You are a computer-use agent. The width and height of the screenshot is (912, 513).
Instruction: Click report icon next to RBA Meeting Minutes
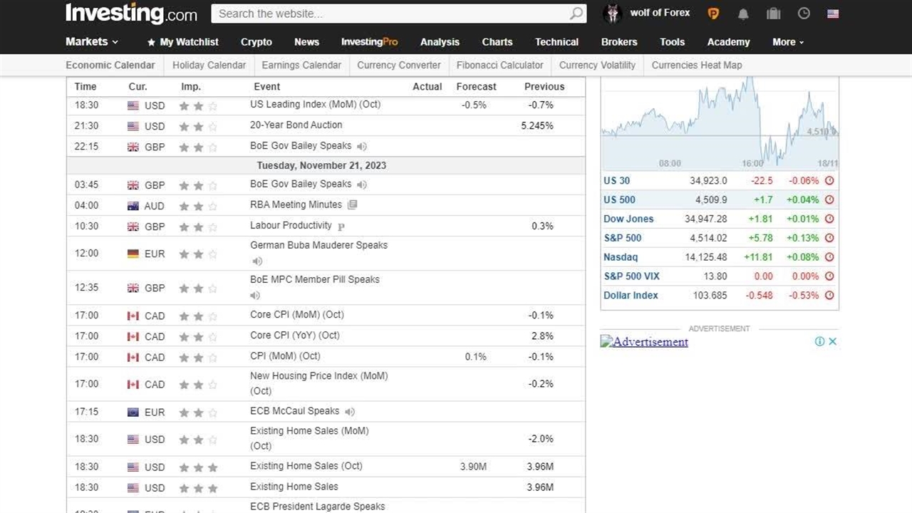tap(352, 204)
